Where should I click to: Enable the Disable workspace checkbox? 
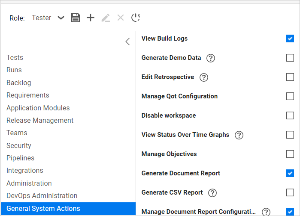tap(290, 115)
